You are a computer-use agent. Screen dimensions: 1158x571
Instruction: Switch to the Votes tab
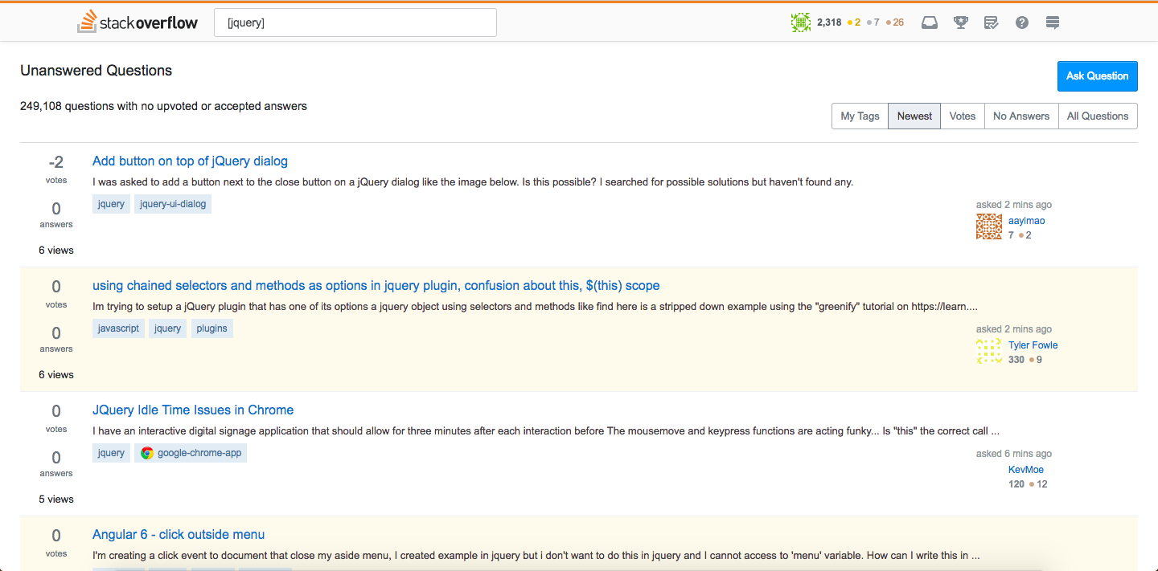pyautogui.click(x=962, y=116)
